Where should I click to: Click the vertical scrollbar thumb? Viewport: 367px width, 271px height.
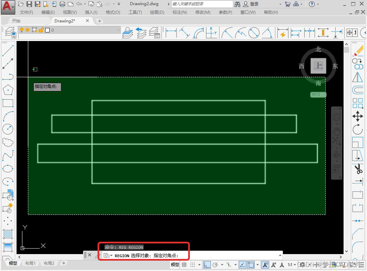click(x=346, y=50)
